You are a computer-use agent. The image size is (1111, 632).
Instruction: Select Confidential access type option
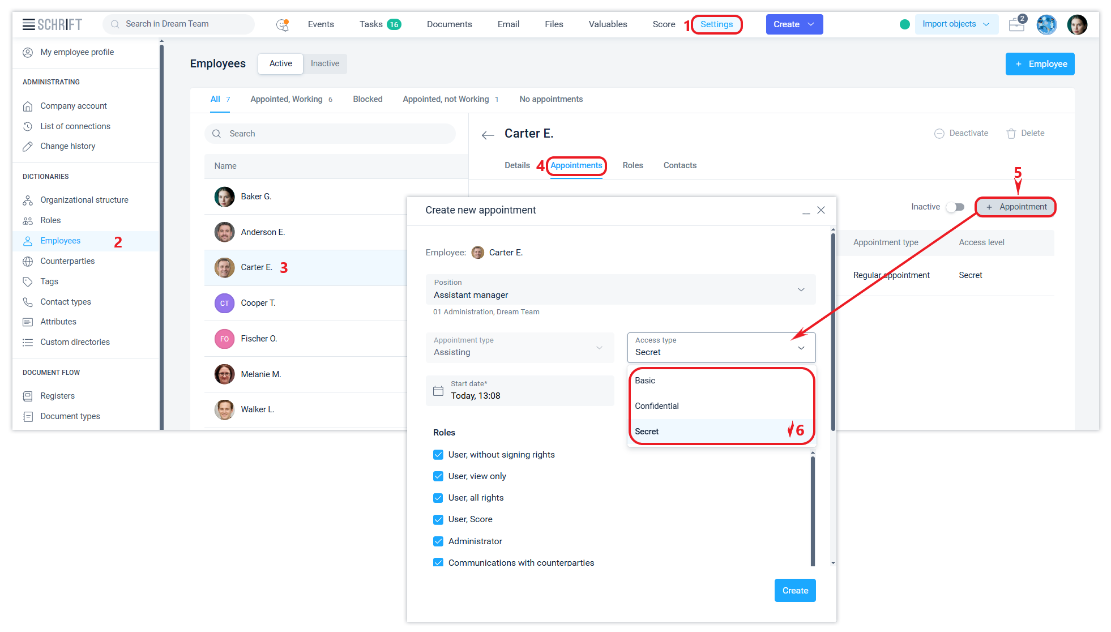point(657,406)
